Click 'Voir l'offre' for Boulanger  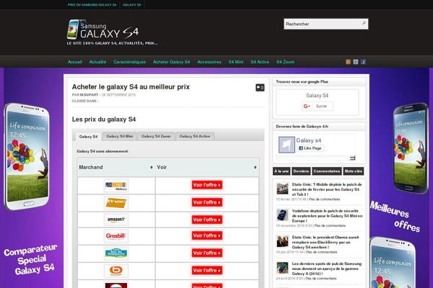(207, 271)
